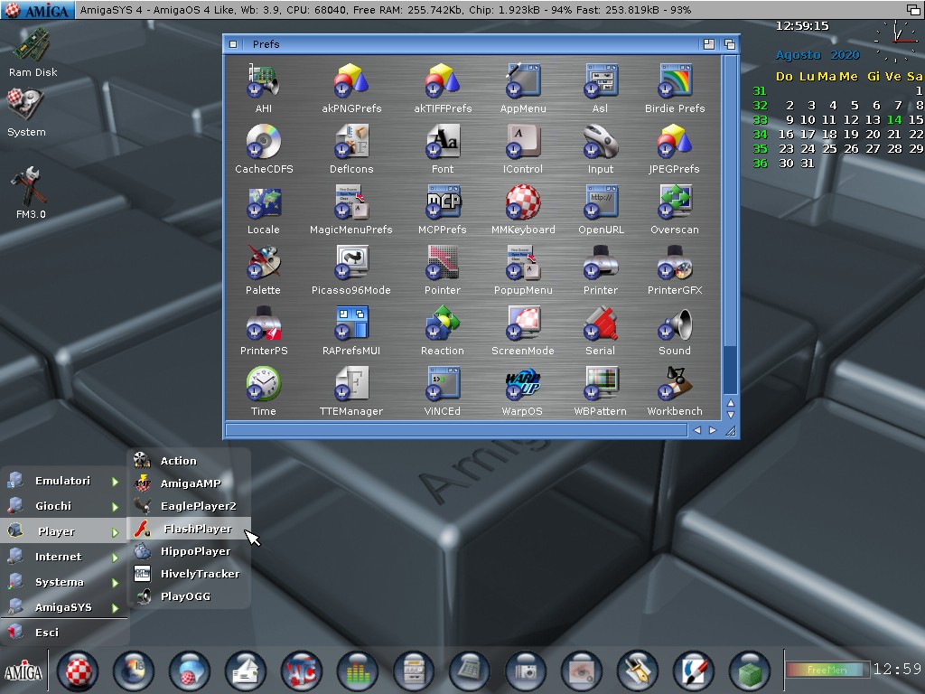This screenshot has height=694, width=925.
Task: Open the Palette preferences icon
Action: tap(263, 263)
